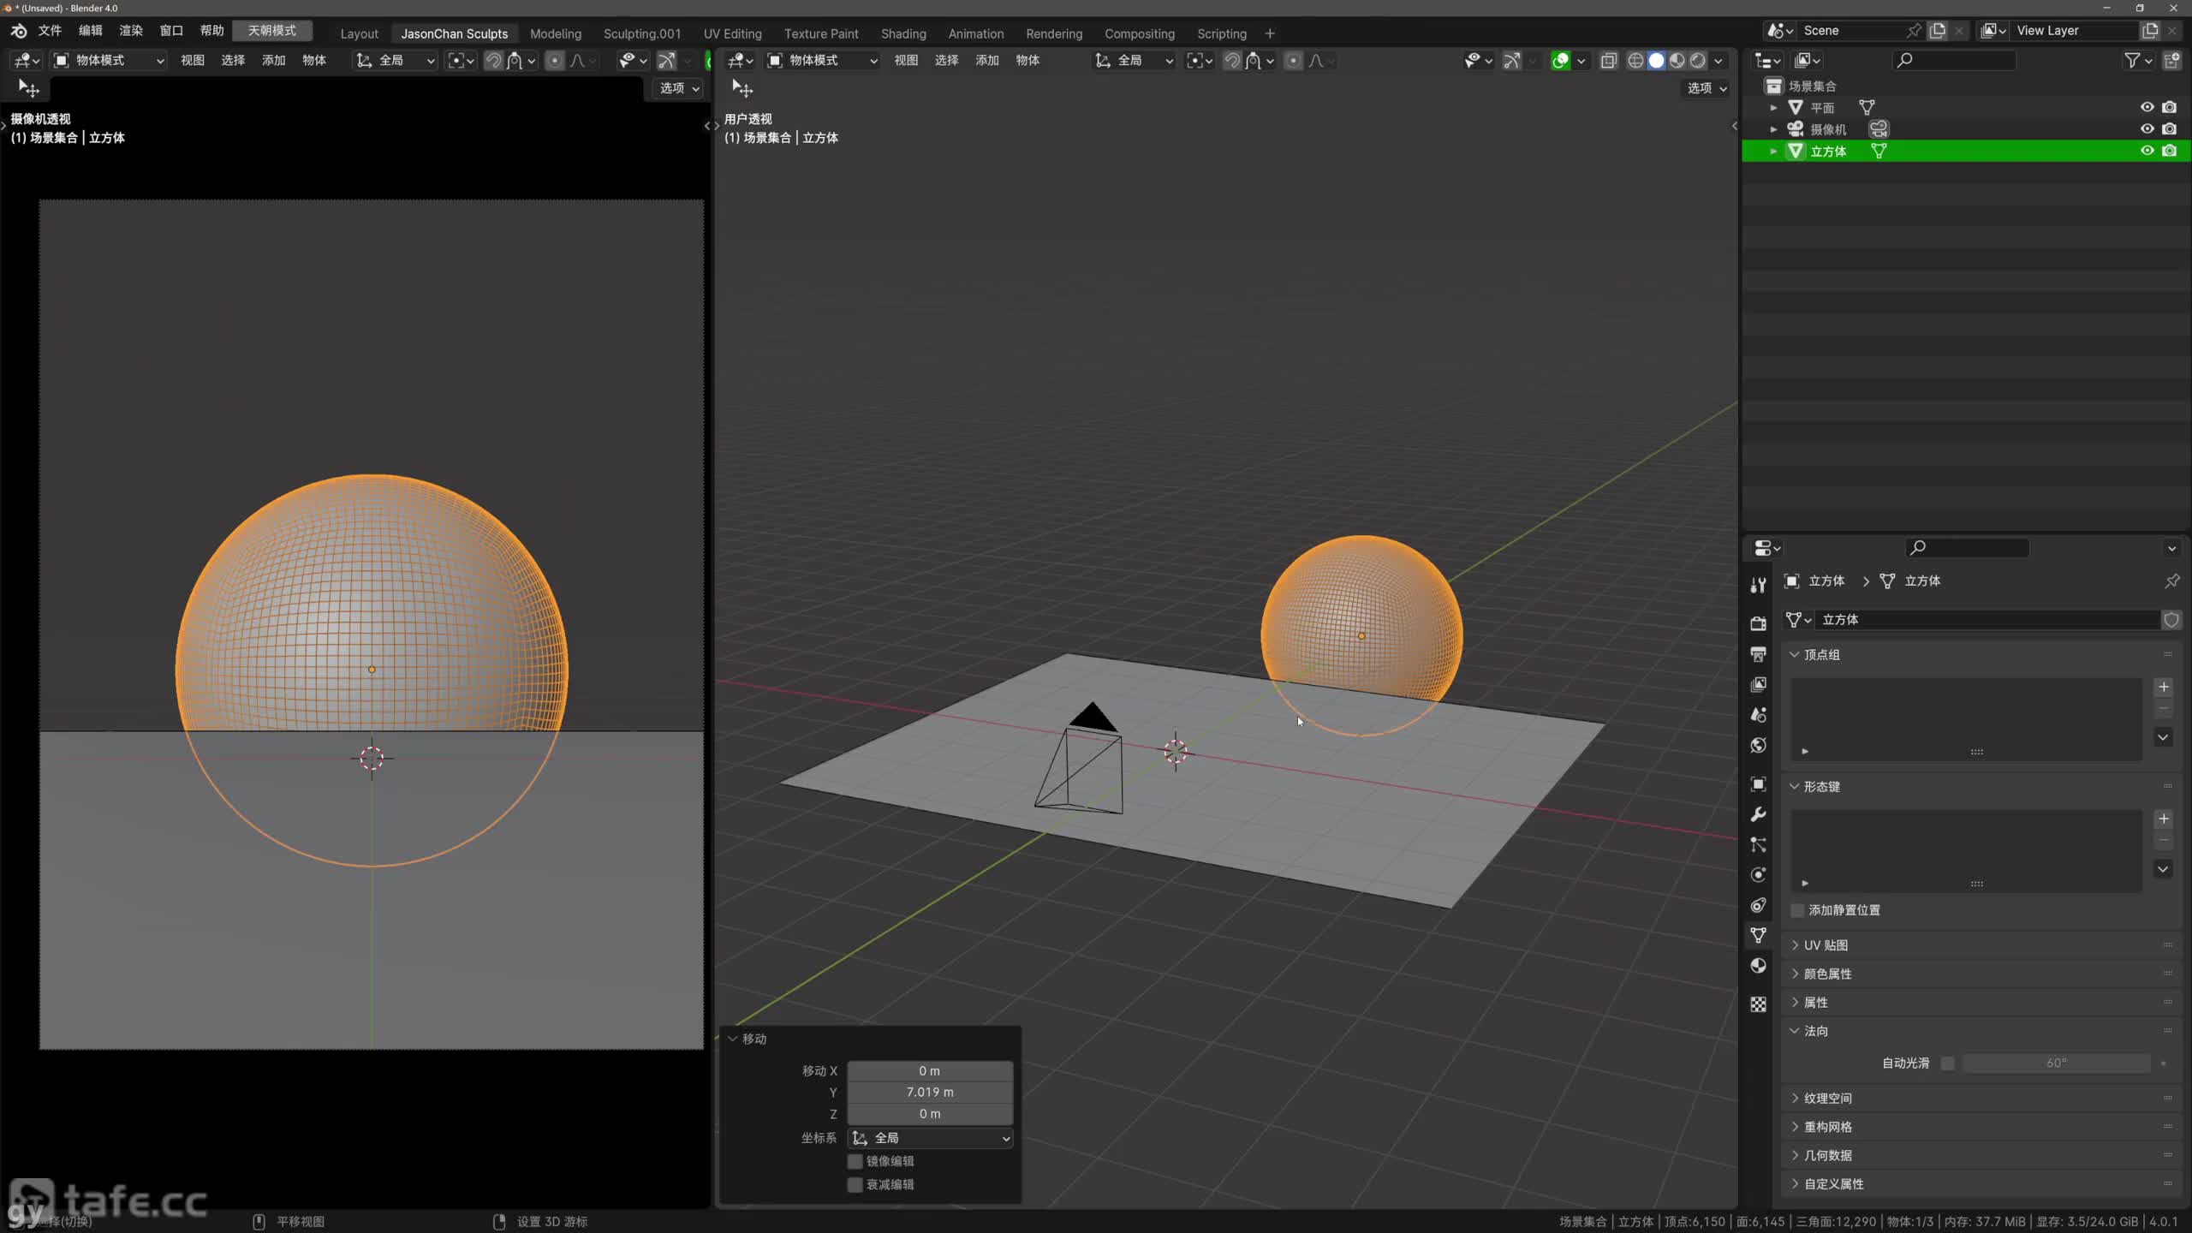The image size is (2192, 1233).
Task: Select wireframe shading in right viewport
Action: (x=1635, y=61)
